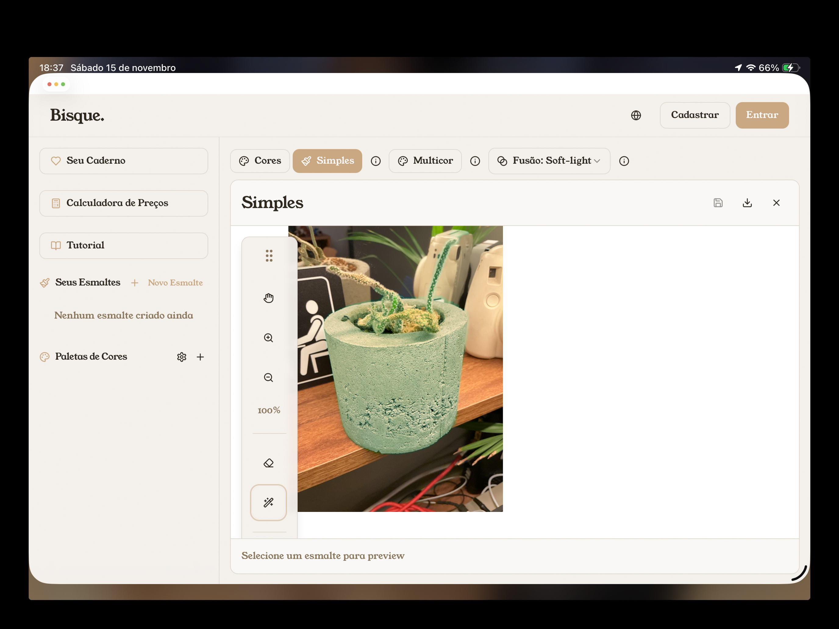Open the Tutorial page
Screen dimensions: 839x629
coord(124,246)
